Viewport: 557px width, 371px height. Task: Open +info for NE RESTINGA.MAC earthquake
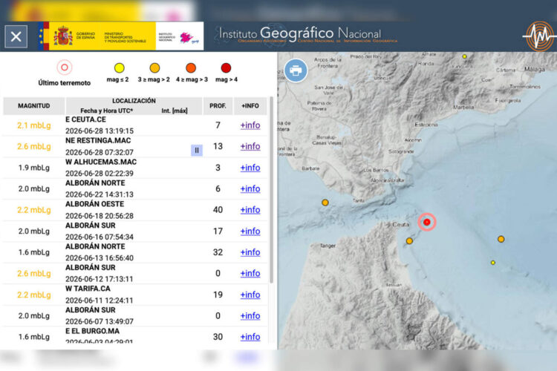click(x=250, y=146)
